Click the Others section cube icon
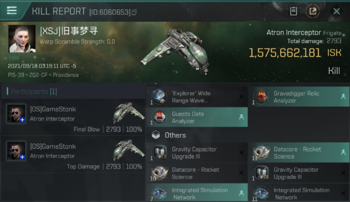Viewport: 350px width, 202px height. [156, 135]
